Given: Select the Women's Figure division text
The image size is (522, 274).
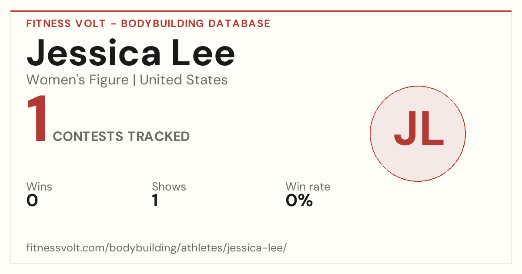Looking at the screenshot, I should click(x=77, y=80).
